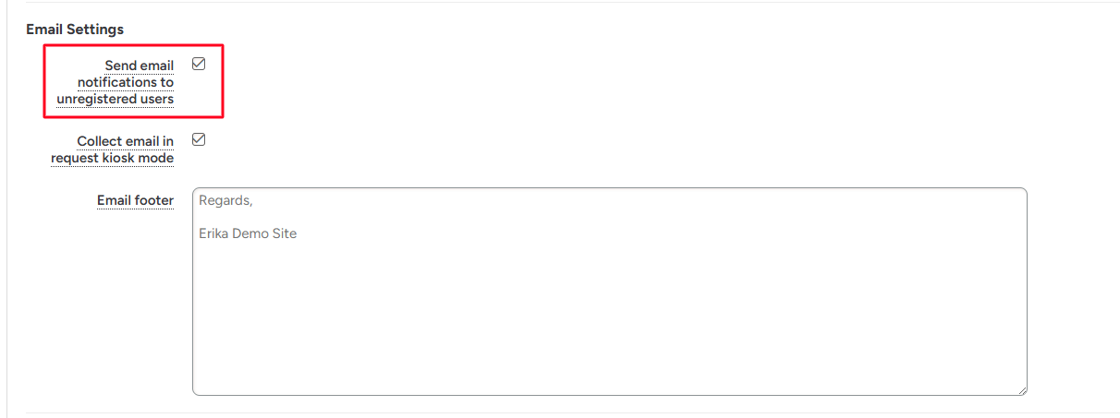Click the 'Email footer' field label
The image size is (1120, 418).
point(135,200)
